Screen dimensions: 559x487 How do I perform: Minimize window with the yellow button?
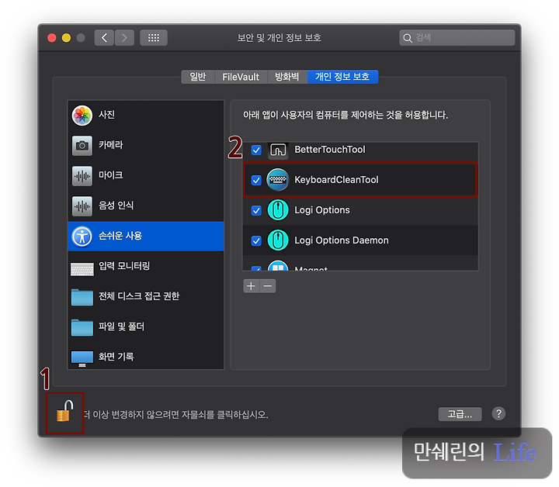click(x=66, y=38)
